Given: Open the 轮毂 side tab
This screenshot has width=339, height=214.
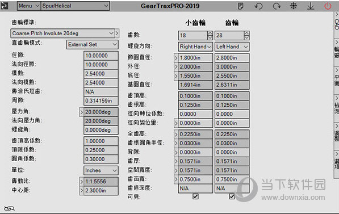Looking at the screenshot, I should pos(337,52).
